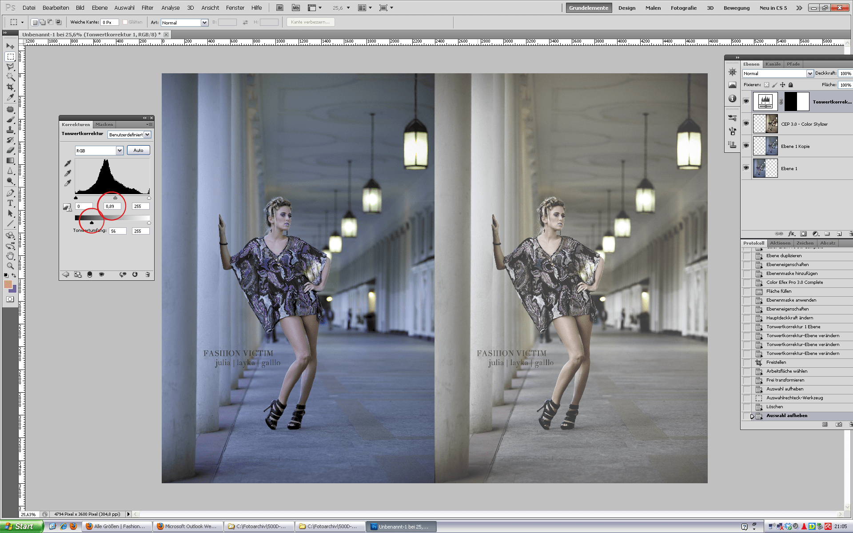Launch Bridge via the Br icon

[x=279, y=8]
